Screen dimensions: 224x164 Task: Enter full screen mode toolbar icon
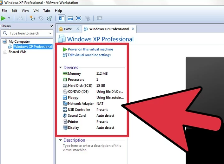pos(79,18)
